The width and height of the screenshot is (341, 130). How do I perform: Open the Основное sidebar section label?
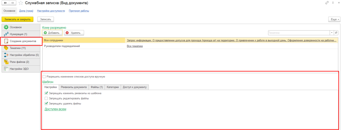(x=16, y=27)
